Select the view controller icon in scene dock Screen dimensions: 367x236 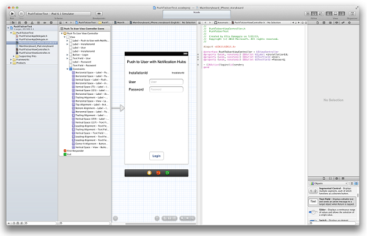pyautogui.click(x=149, y=173)
